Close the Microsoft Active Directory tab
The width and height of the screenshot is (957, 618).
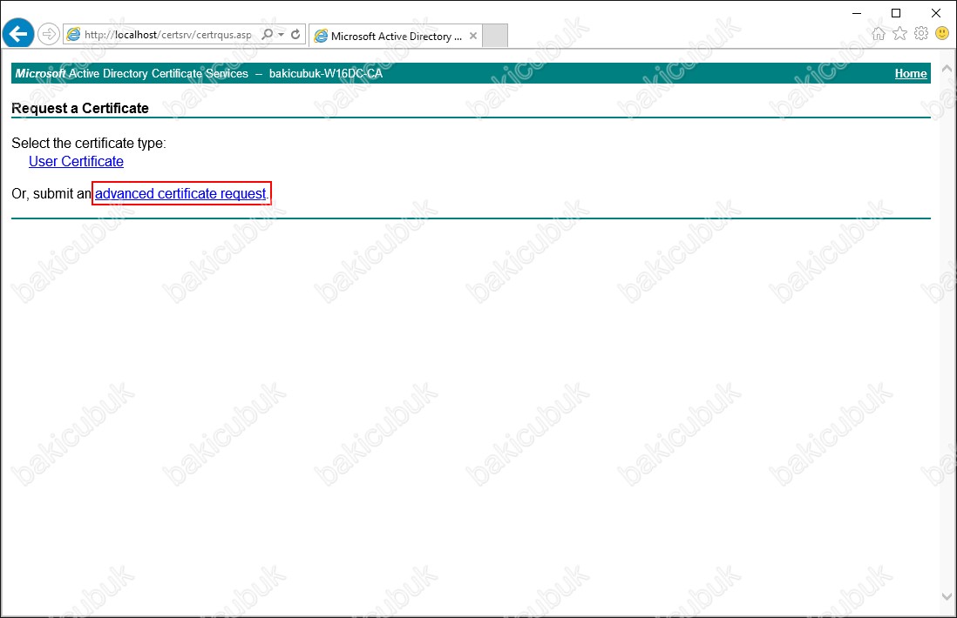(x=473, y=36)
